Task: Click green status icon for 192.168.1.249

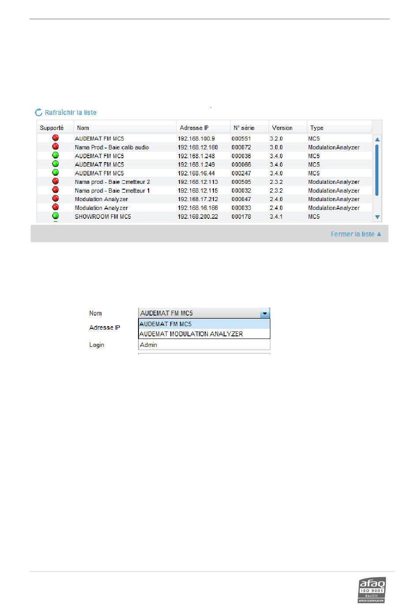Action: (56, 164)
